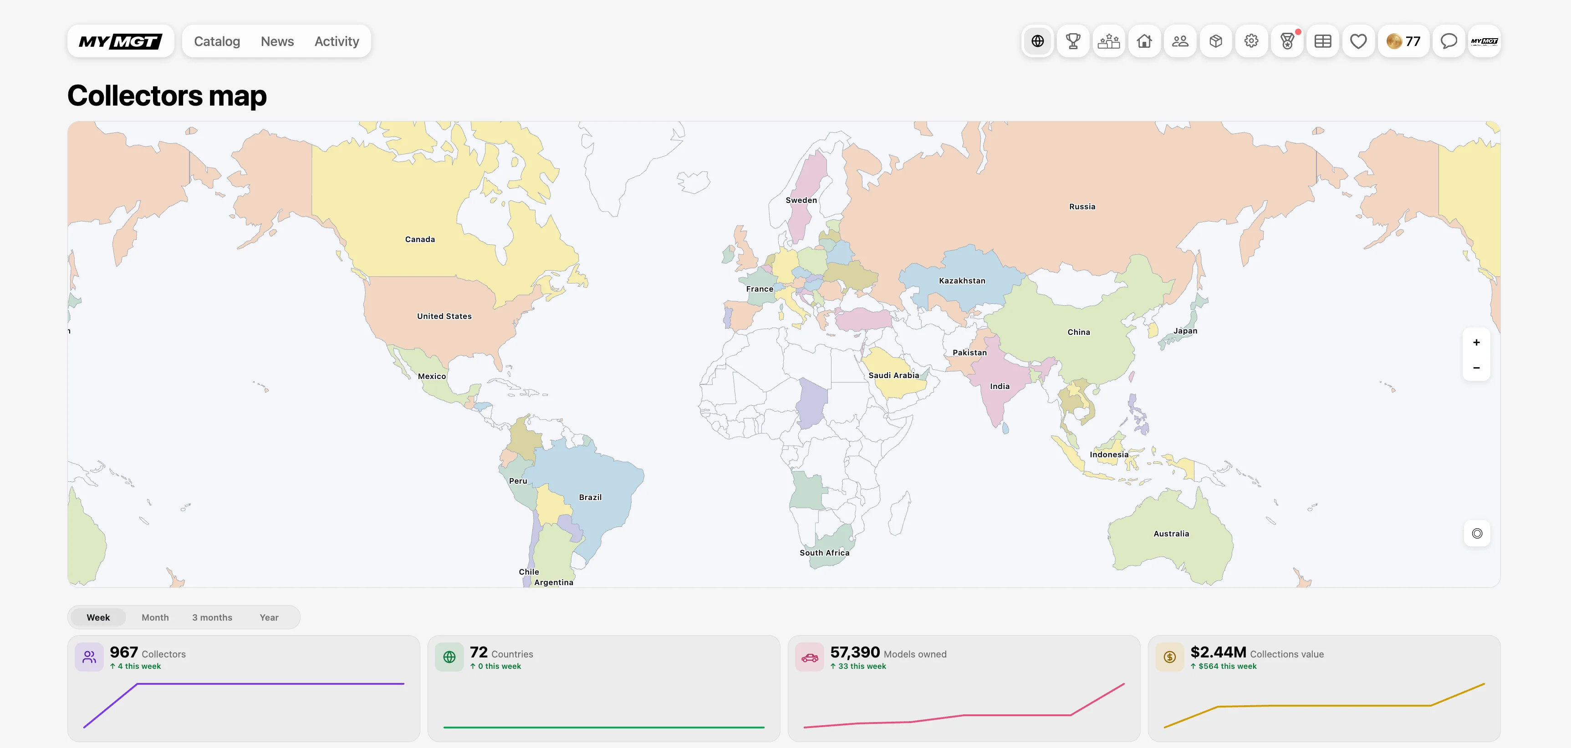
Task: Select the Week period tab
Action: (x=98, y=618)
